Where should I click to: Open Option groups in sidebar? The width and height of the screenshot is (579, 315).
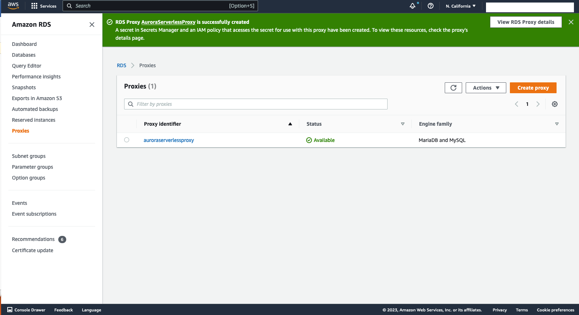click(x=29, y=178)
